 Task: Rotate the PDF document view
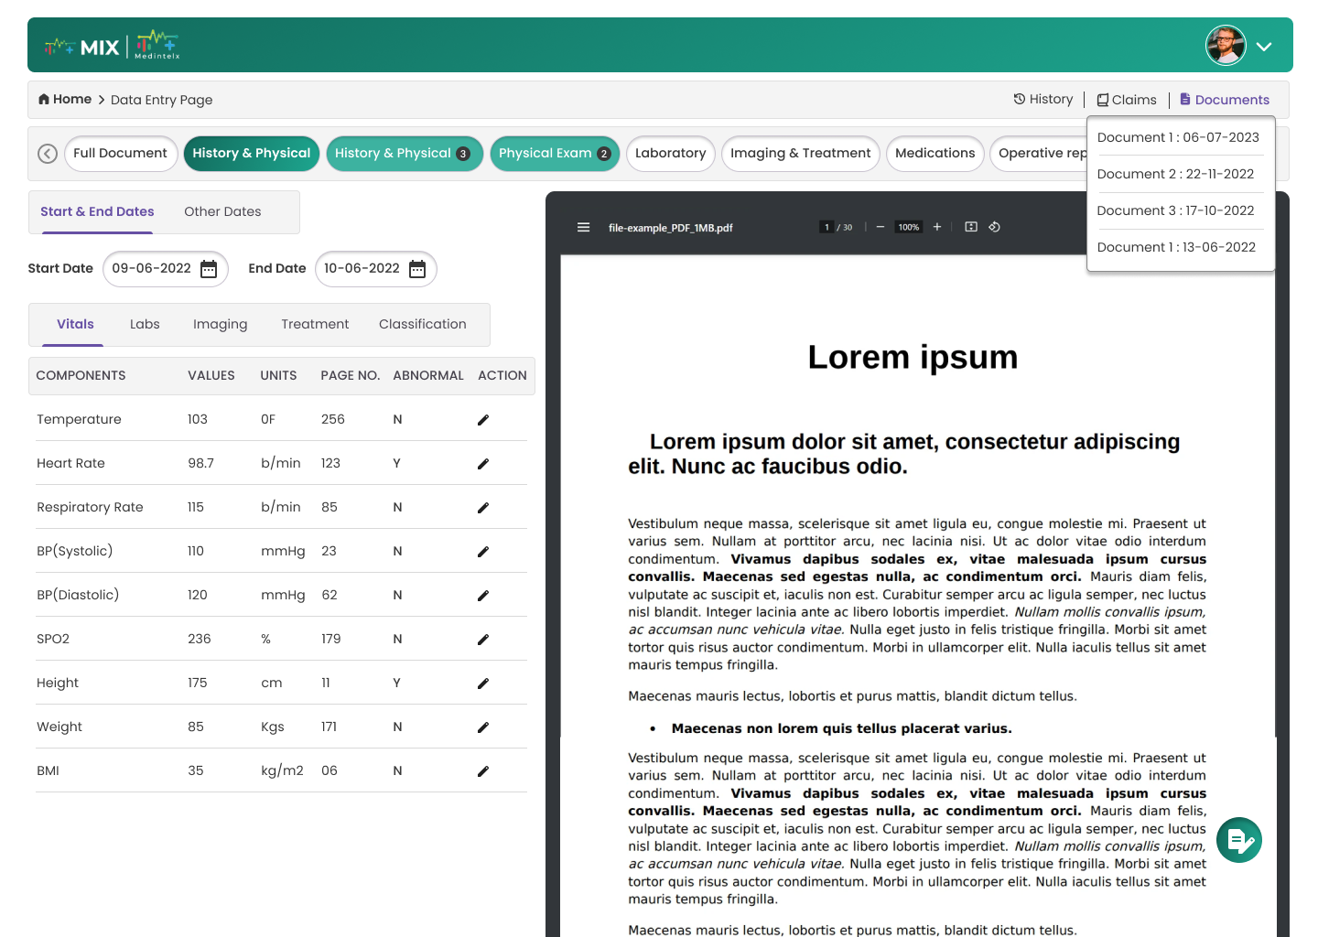click(x=994, y=227)
